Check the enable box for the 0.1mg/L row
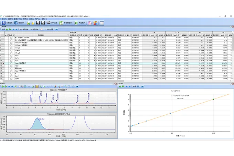The height and width of the screenshot is (156, 234). [x=11, y=48]
